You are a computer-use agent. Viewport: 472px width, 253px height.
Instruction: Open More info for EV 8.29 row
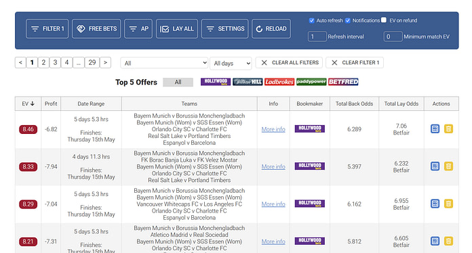coord(273,204)
